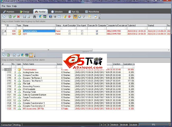Click the magnifier picture icon in top toolbar
This screenshot has width=172, height=127.
click(90, 17)
